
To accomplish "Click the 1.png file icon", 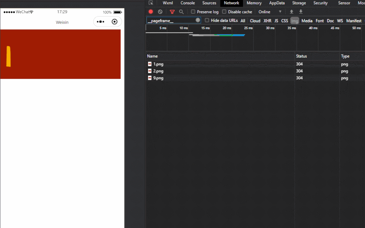I will click(150, 64).
